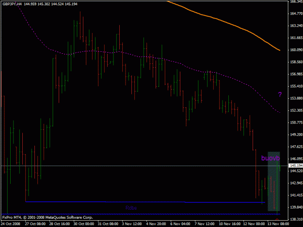Image resolution: width=303 pixels, height=227 pixels.
Task: Click the 144.520 price scale value
Action: tap(296, 171)
